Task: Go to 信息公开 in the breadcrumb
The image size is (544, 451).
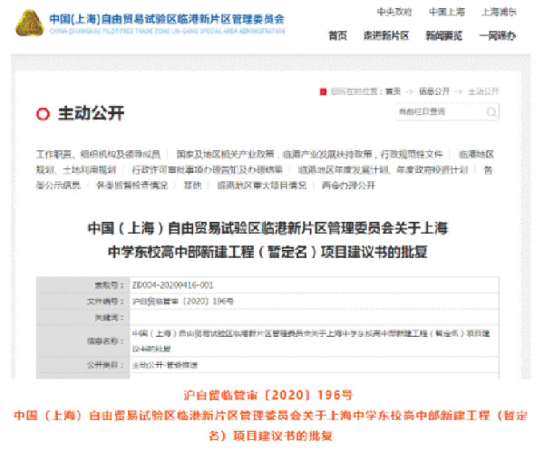Action: [434, 91]
